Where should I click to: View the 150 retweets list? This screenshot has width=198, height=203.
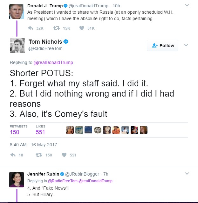click(15, 132)
